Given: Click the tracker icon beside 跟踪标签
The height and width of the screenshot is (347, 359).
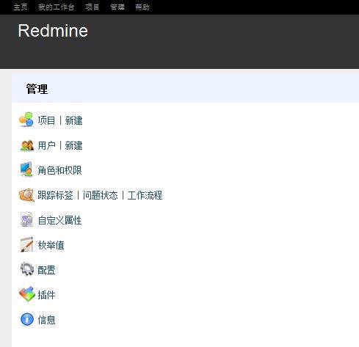Looking at the screenshot, I should (26, 195).
